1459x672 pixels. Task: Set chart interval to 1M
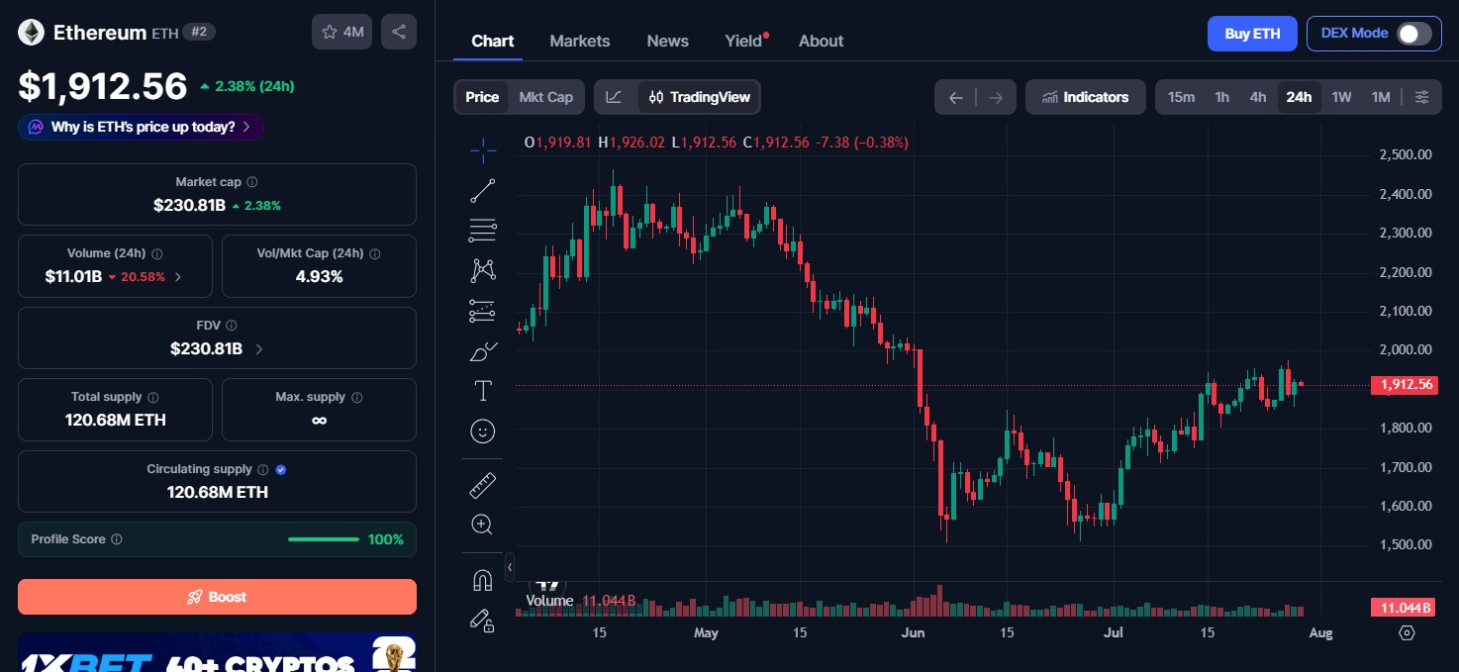pyautogui.click(x=1381, y=97)
